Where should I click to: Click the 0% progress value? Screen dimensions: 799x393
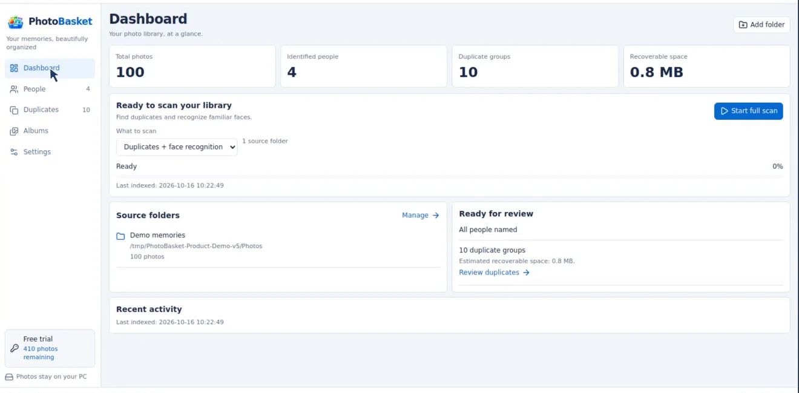777,167
